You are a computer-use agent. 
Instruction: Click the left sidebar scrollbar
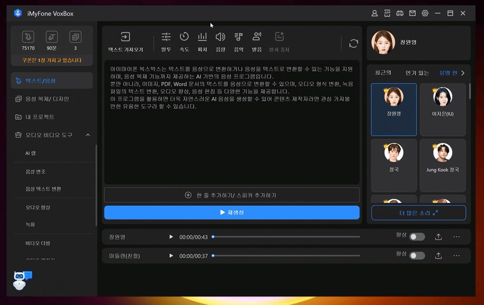[x=96, y=185]
